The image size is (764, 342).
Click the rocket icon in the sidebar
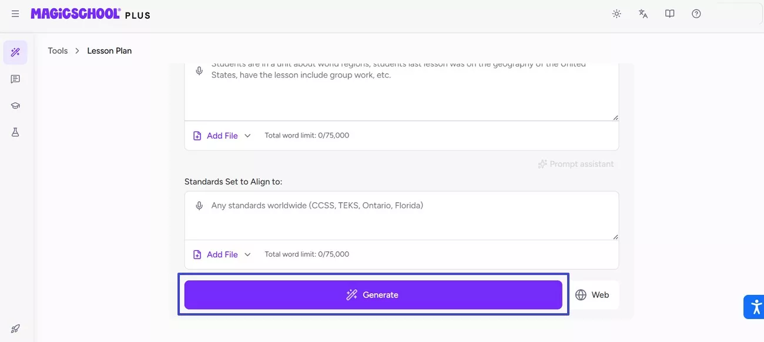tap(15, 328)
